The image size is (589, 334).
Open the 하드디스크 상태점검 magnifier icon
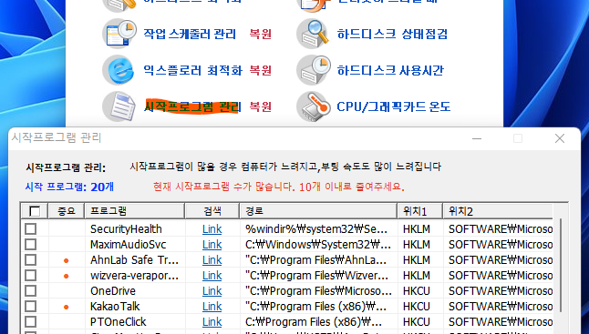pos(314,34)
